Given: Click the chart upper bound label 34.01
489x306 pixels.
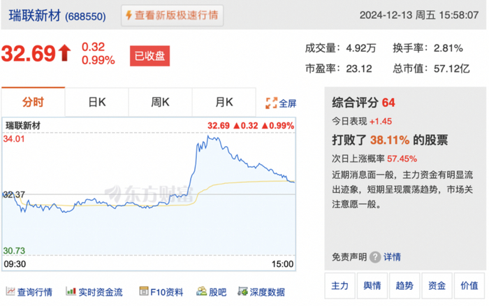Looking at the screenshot, I should [14, 139].
